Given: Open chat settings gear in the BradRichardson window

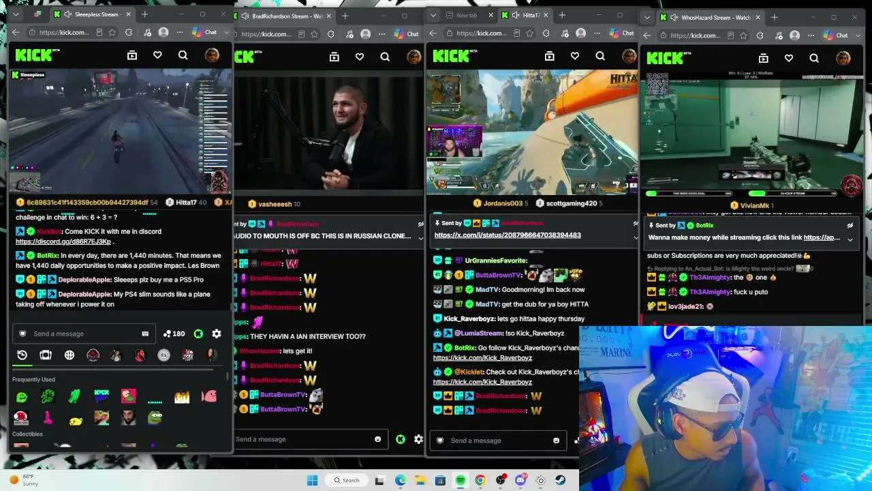Looking at the screenshot, I should (x=418, y=439).
